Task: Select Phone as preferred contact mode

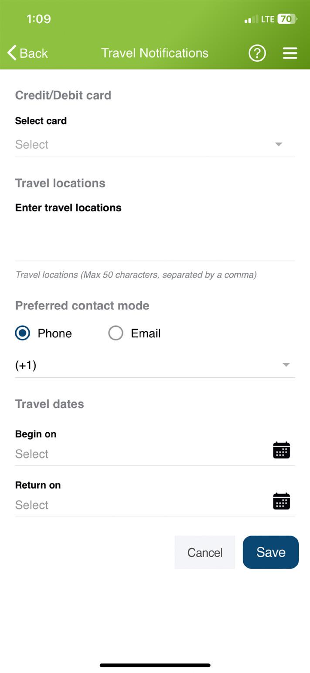Action: [23, 333]
